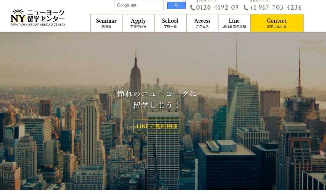Go to the Apply page
Screen dimensions: 326x194
[x=138, y=23]
